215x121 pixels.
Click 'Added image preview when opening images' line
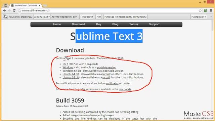[x=88, y=115]
